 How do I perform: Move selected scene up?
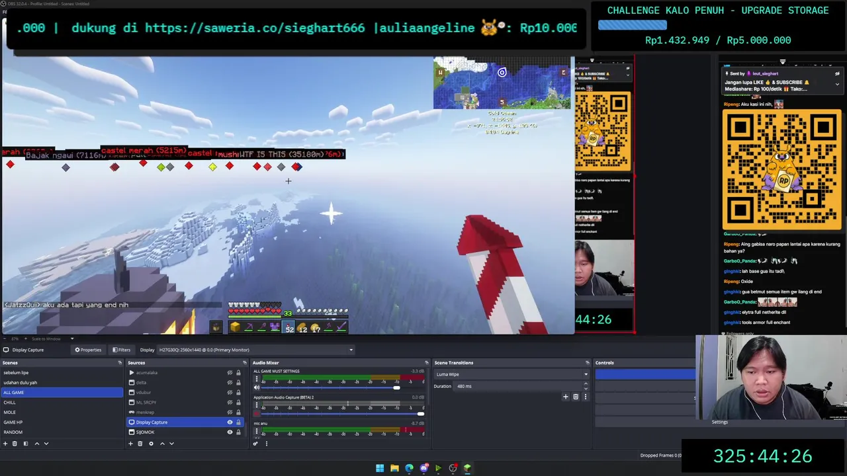[x=36, y=444]
